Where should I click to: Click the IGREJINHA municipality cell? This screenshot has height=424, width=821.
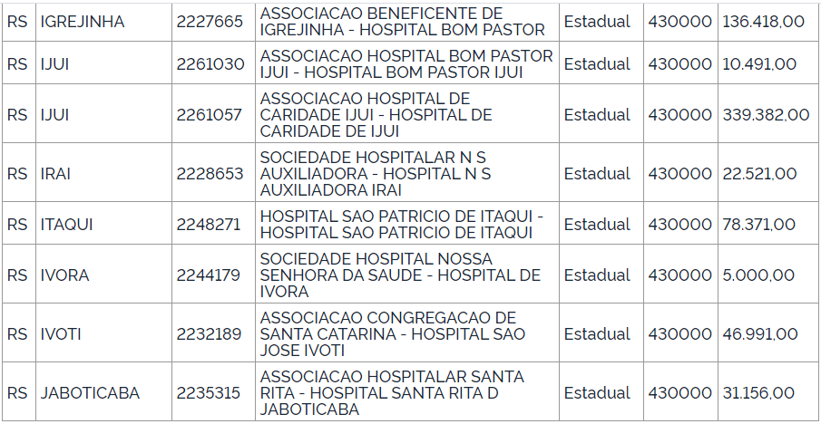83,22
